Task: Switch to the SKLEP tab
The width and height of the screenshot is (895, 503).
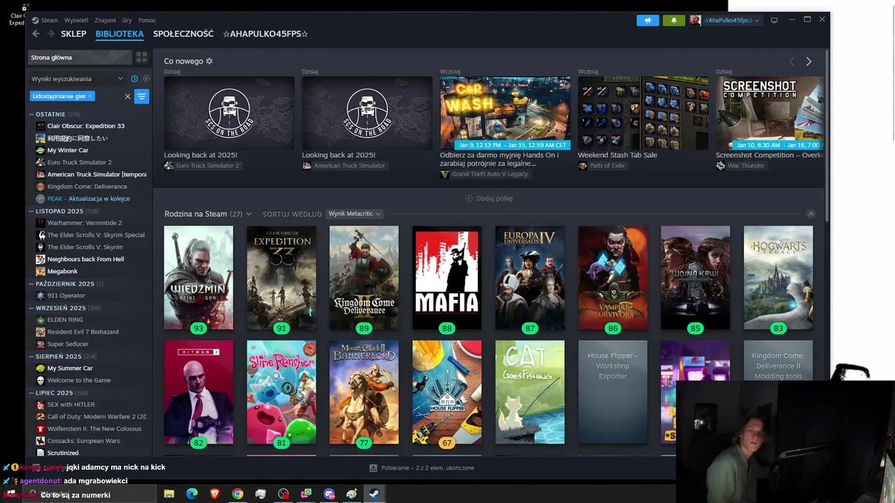Action: [x=73, y=34]
